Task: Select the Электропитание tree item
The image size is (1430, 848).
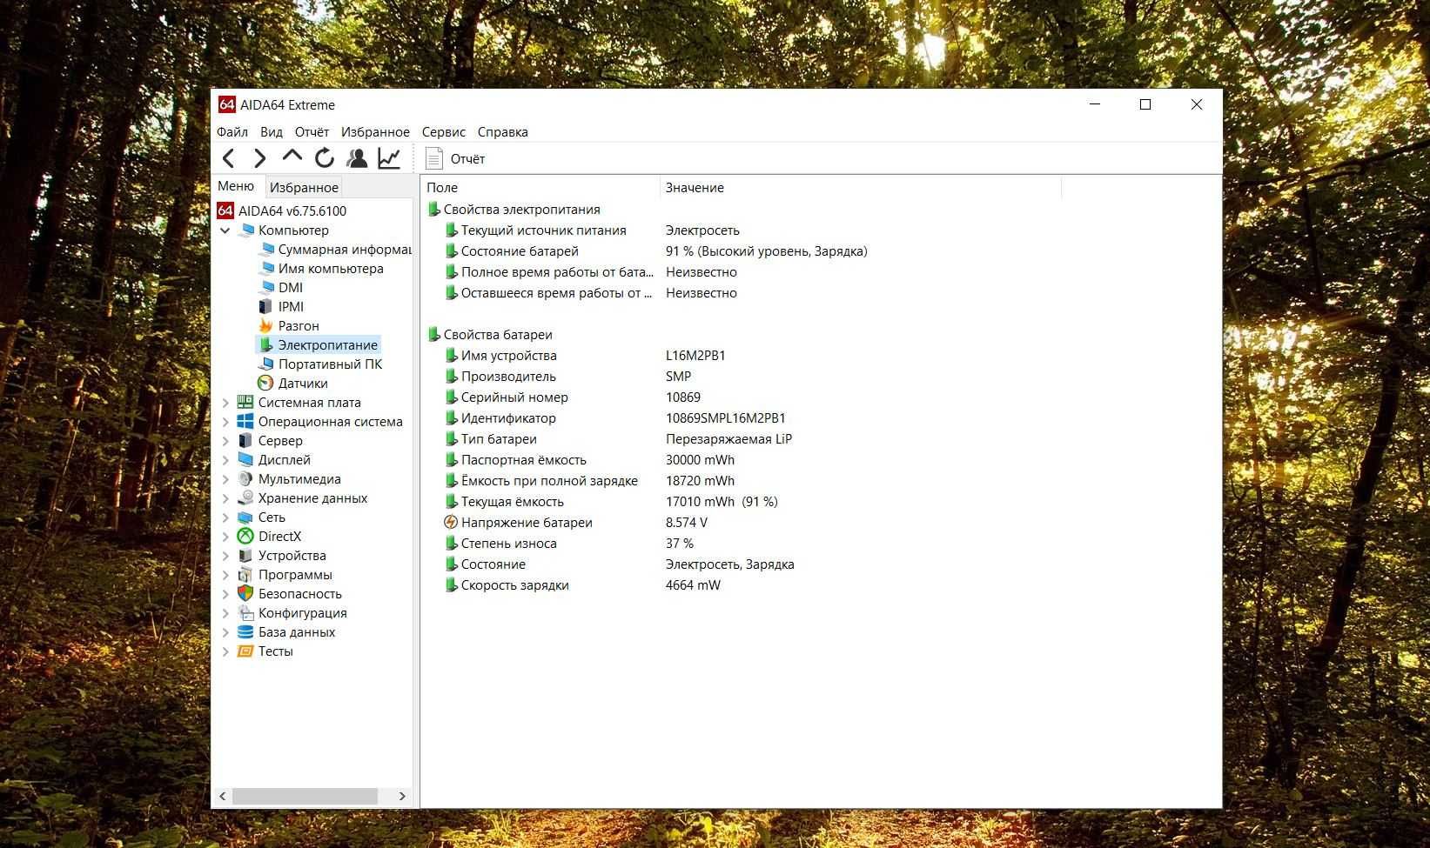Action: click(327, 345)
